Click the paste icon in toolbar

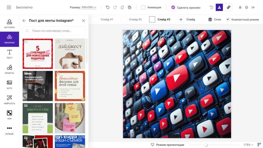click(x=129, y=7)
